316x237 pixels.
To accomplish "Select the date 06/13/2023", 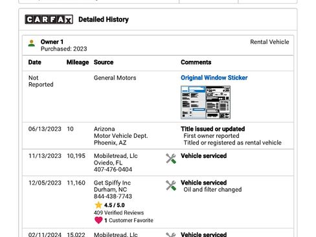I will (45, 129).
